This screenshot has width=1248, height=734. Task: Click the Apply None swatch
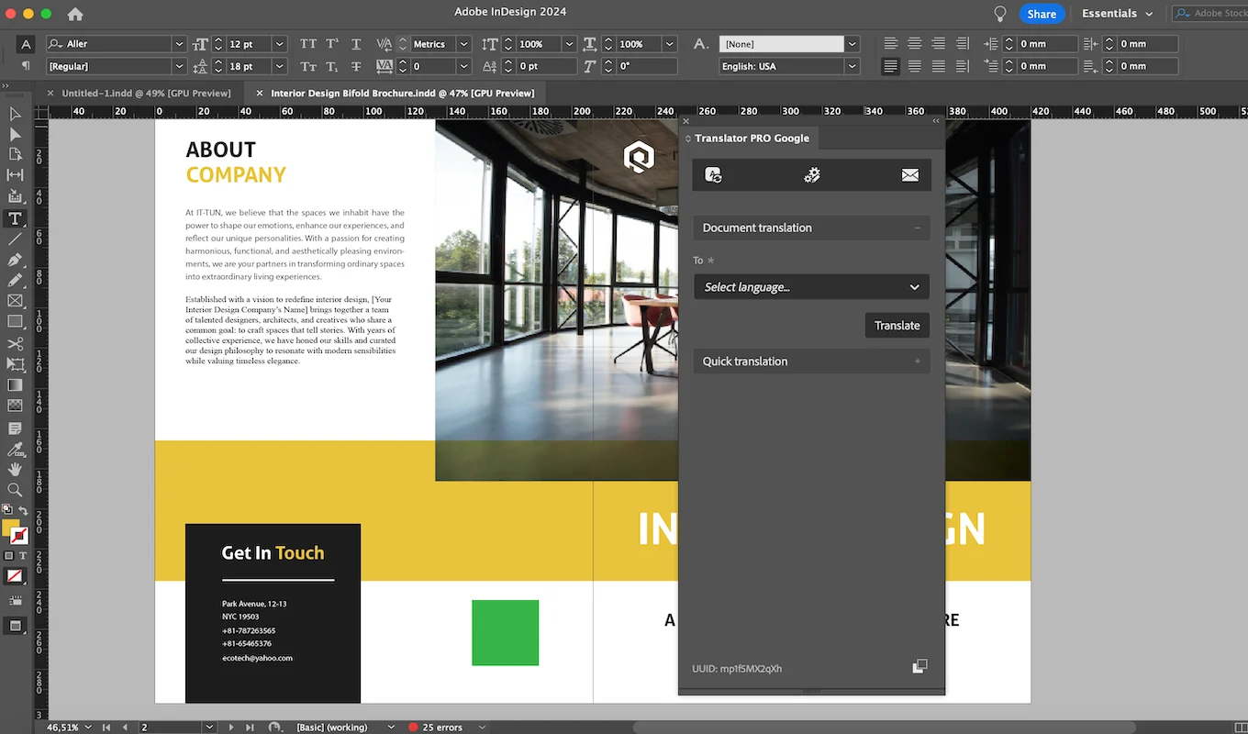(14, 576)
